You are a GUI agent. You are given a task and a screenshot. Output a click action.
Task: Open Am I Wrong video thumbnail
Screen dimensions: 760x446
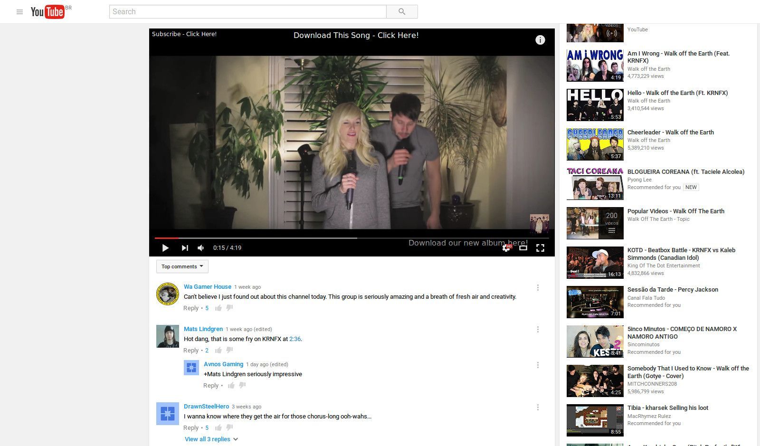pos(595,66)
